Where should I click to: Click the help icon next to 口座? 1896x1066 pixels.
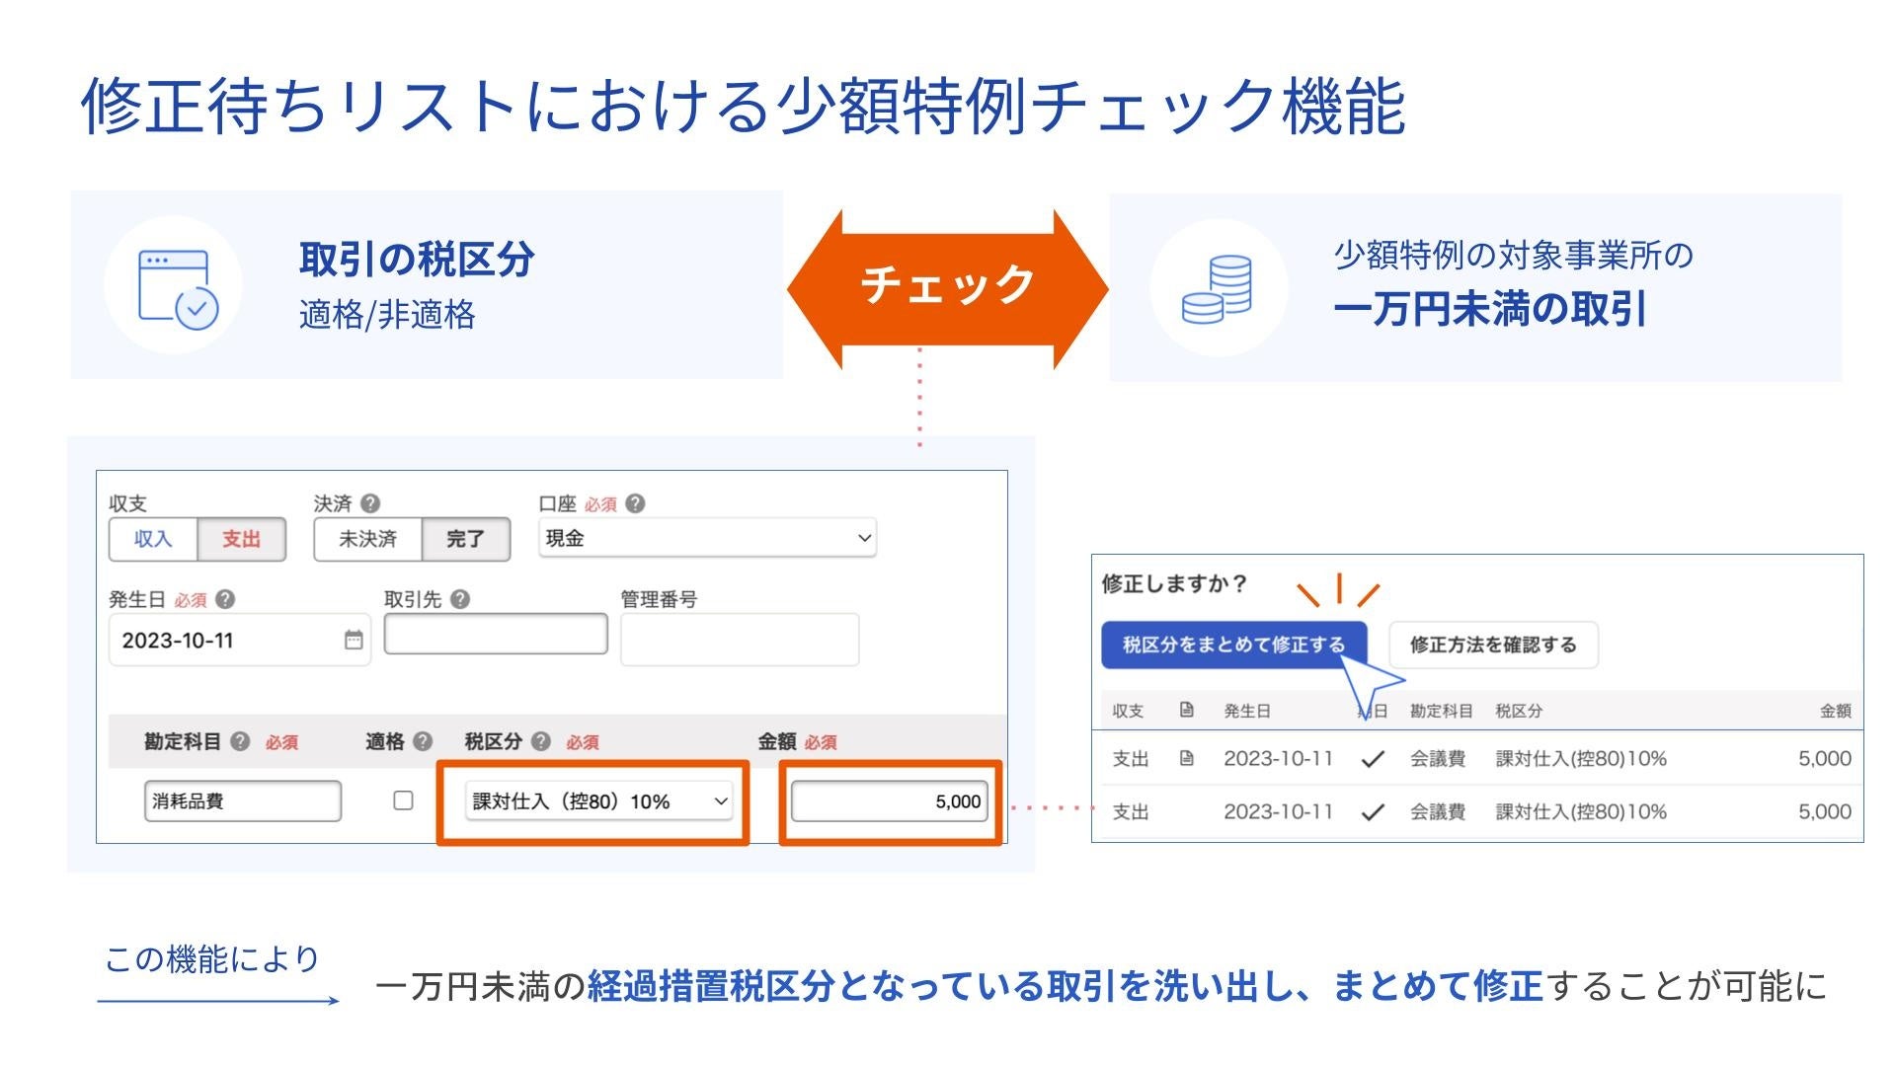click(636, 503)
